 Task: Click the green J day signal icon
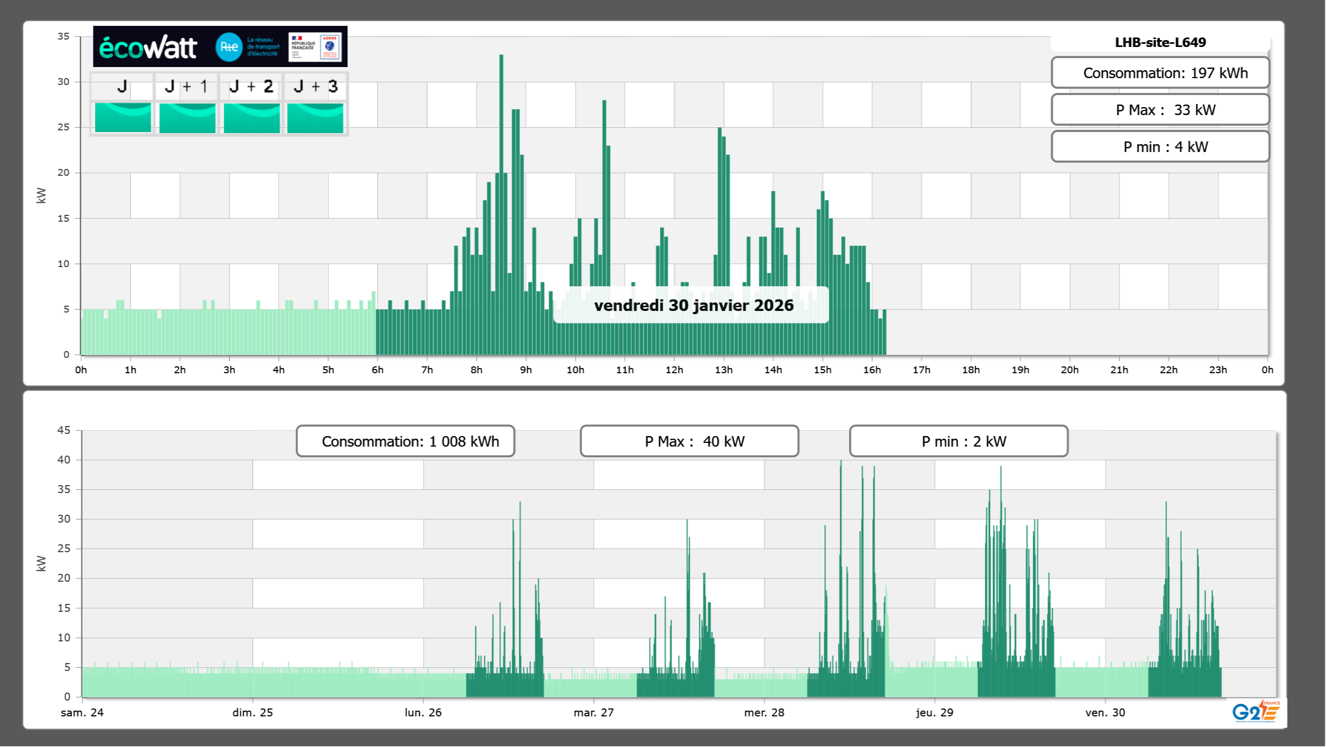click(x=123, y=117)
